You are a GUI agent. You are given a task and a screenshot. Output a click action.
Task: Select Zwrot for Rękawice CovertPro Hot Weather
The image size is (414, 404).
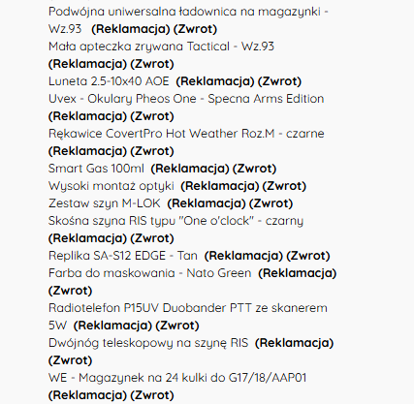(x=152, y=151)
